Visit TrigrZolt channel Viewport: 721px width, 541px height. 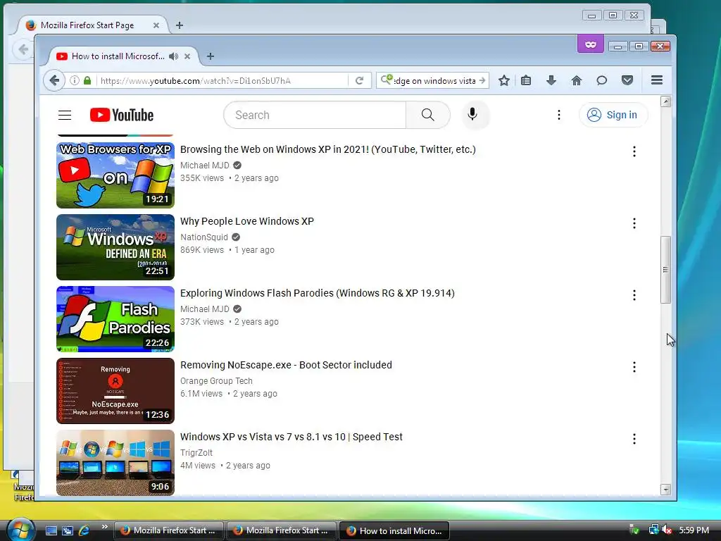tap(196, 453)
